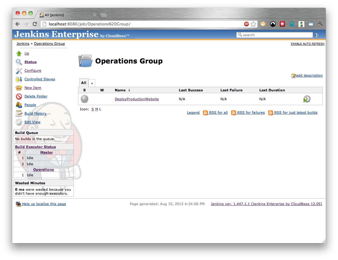This screenshot has height=260, width=338.
Task: Open the Chrome wrench menu
Action: coord(320,24)
